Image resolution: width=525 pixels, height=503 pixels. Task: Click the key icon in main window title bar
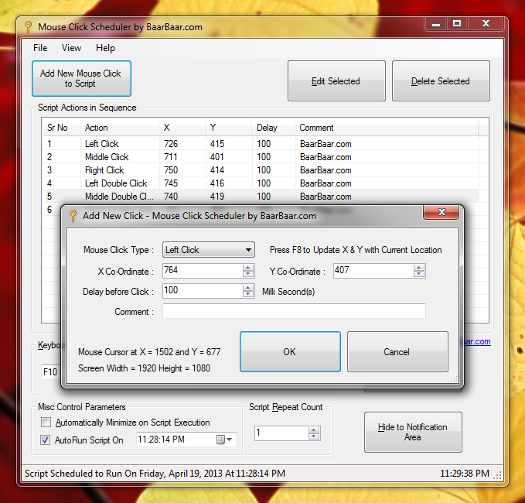click(29, 27)
